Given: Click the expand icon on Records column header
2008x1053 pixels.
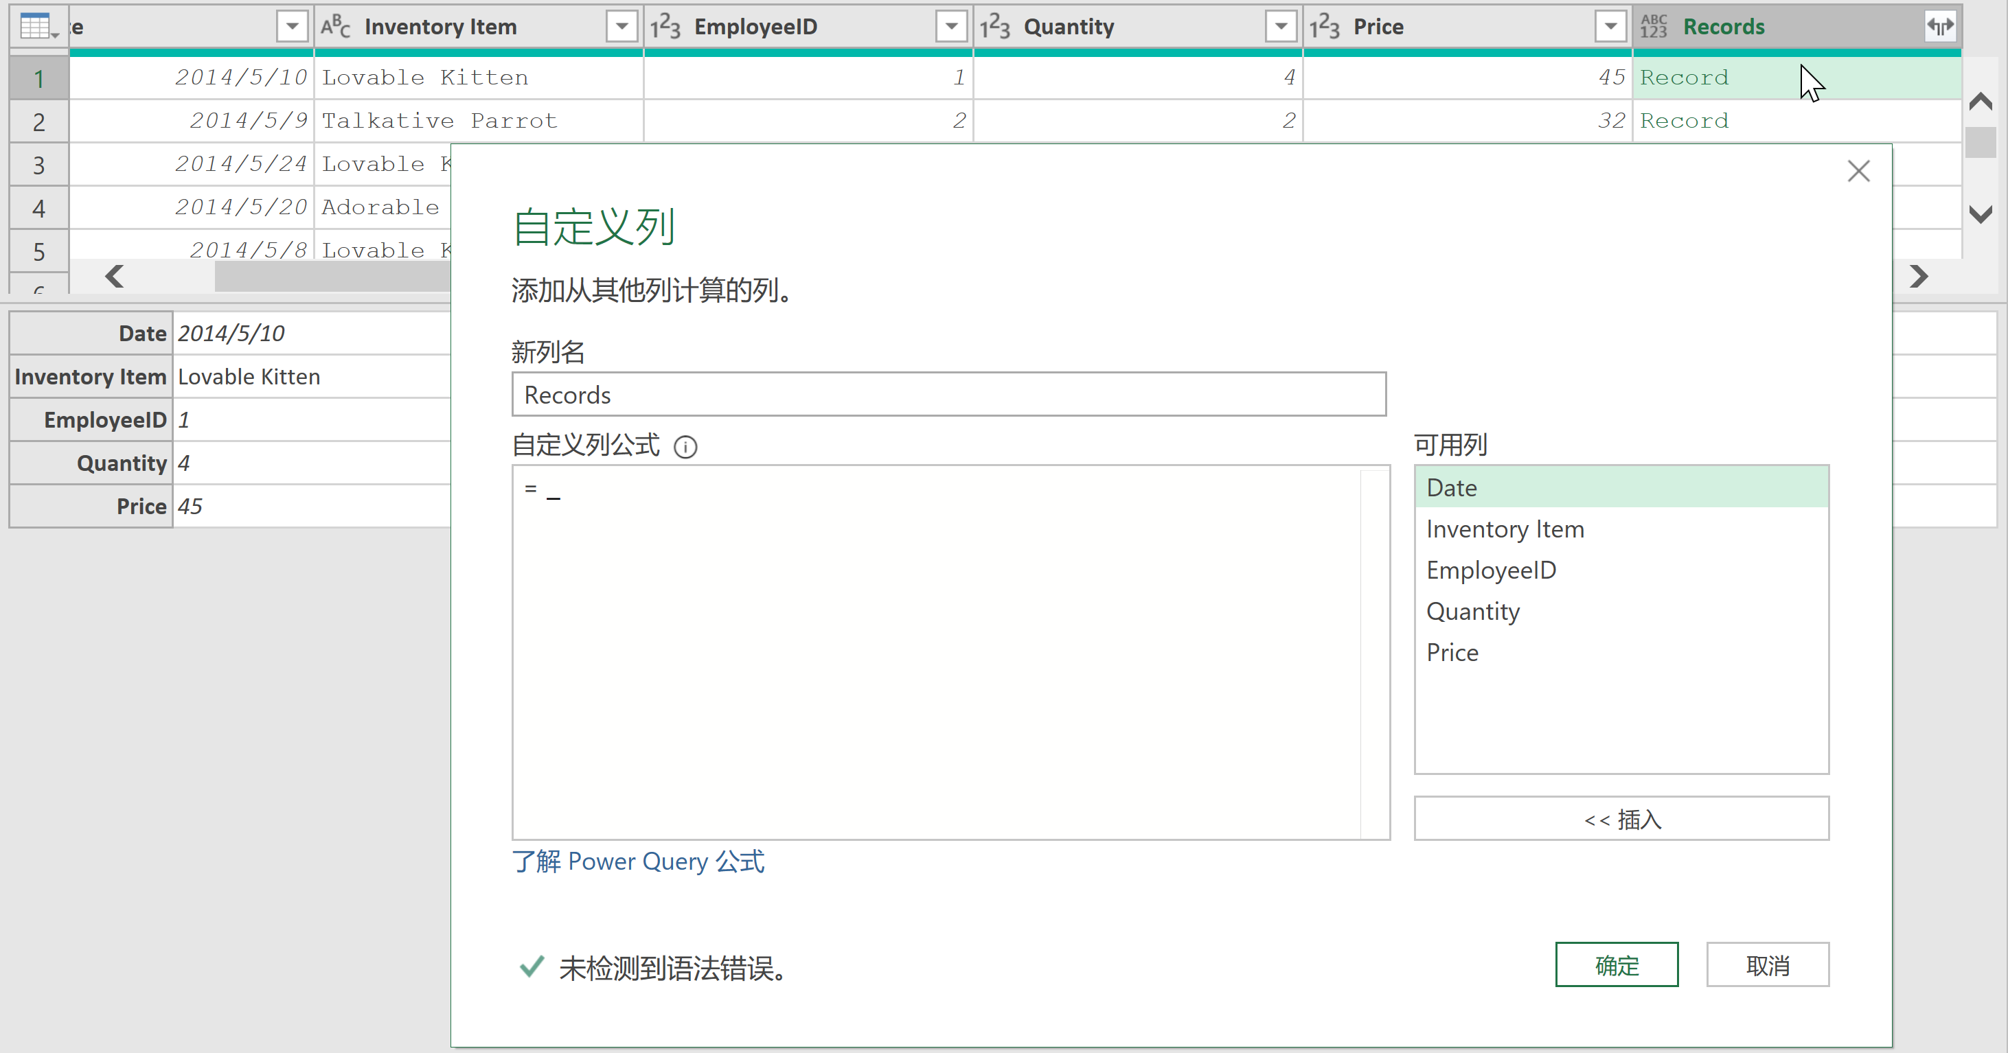Looking at the screenshot, I should pos(1939,27).
